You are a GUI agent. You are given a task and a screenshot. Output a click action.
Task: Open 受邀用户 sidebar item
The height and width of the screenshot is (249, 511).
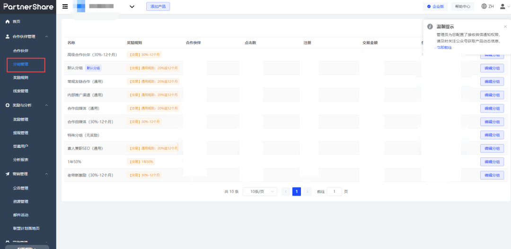[x=20, y=146]
